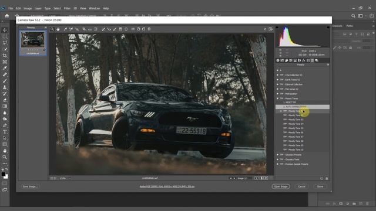376x211 pixels.
Task: Open the Window menu
Action: [x=94, y=8]
